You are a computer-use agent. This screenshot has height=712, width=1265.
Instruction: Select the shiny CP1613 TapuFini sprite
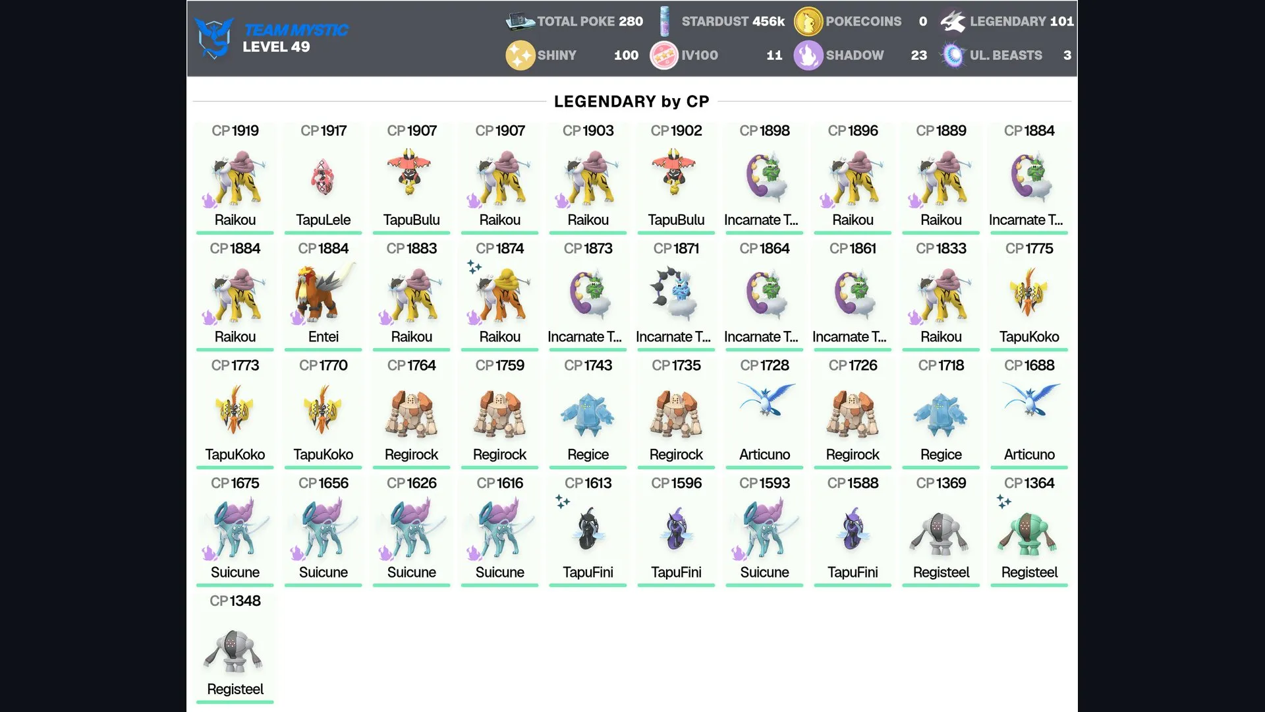click(588, 529)
